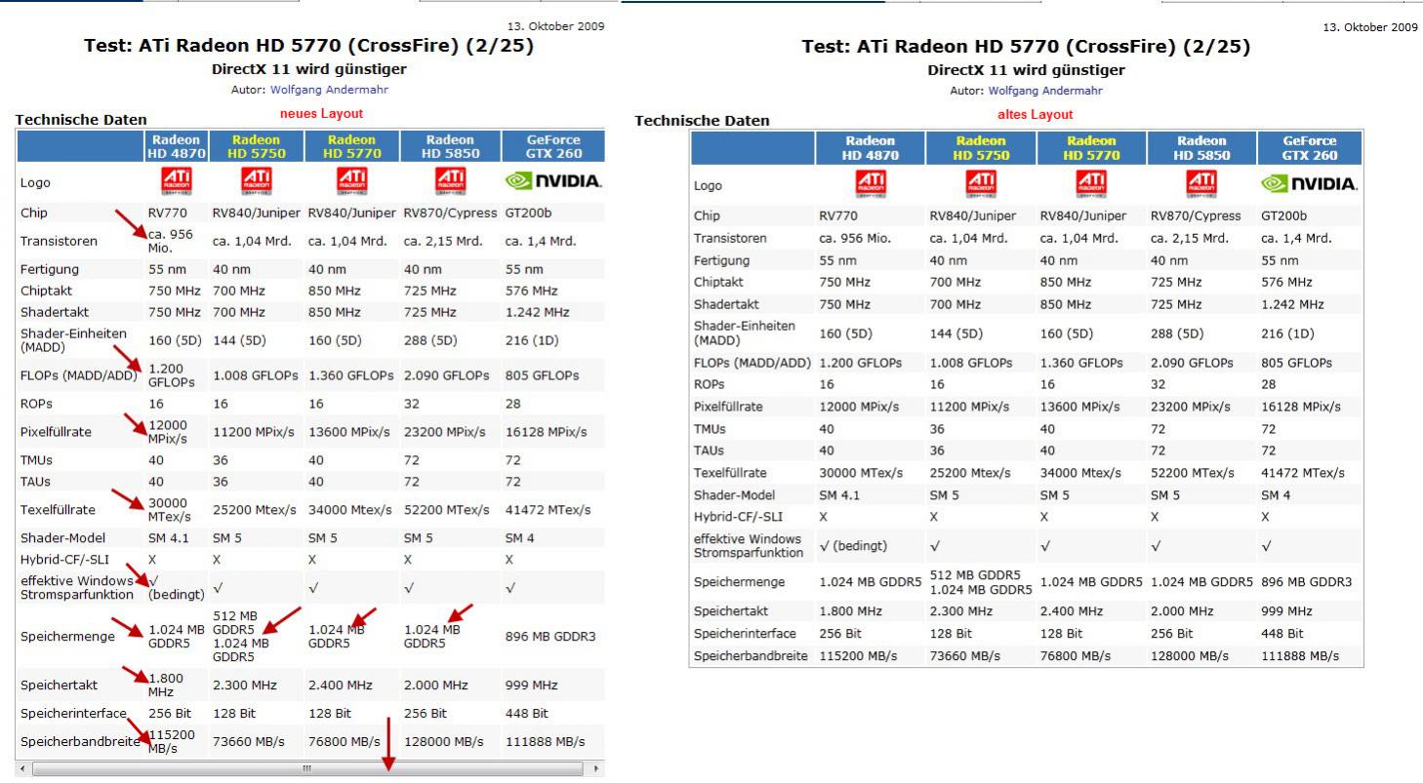Select yellow Radeon HD 5750 header, neues Layout
Image resolution: width=1423 pixels, height=783 pixels.
(256, 146)
